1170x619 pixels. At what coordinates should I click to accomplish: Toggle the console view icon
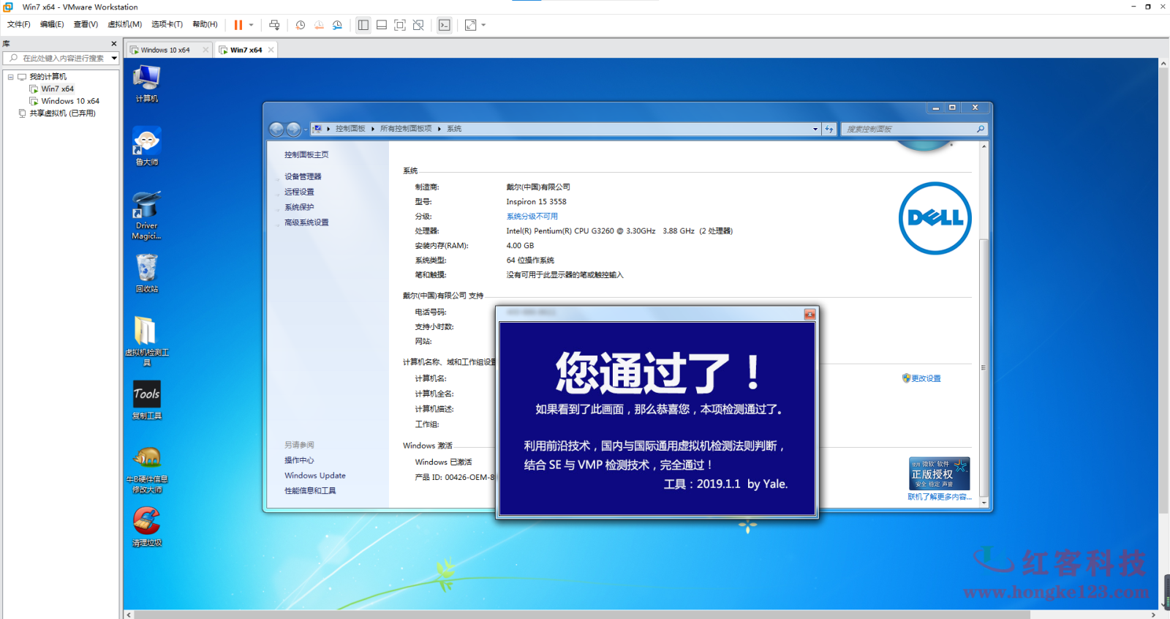tap(445, 25)
